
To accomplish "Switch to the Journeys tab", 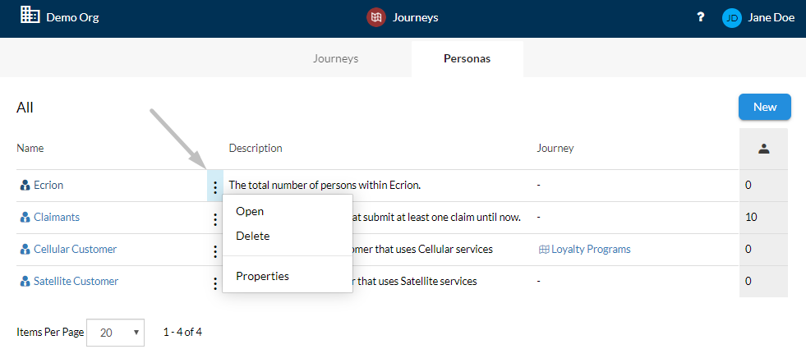I will point(336,58).
